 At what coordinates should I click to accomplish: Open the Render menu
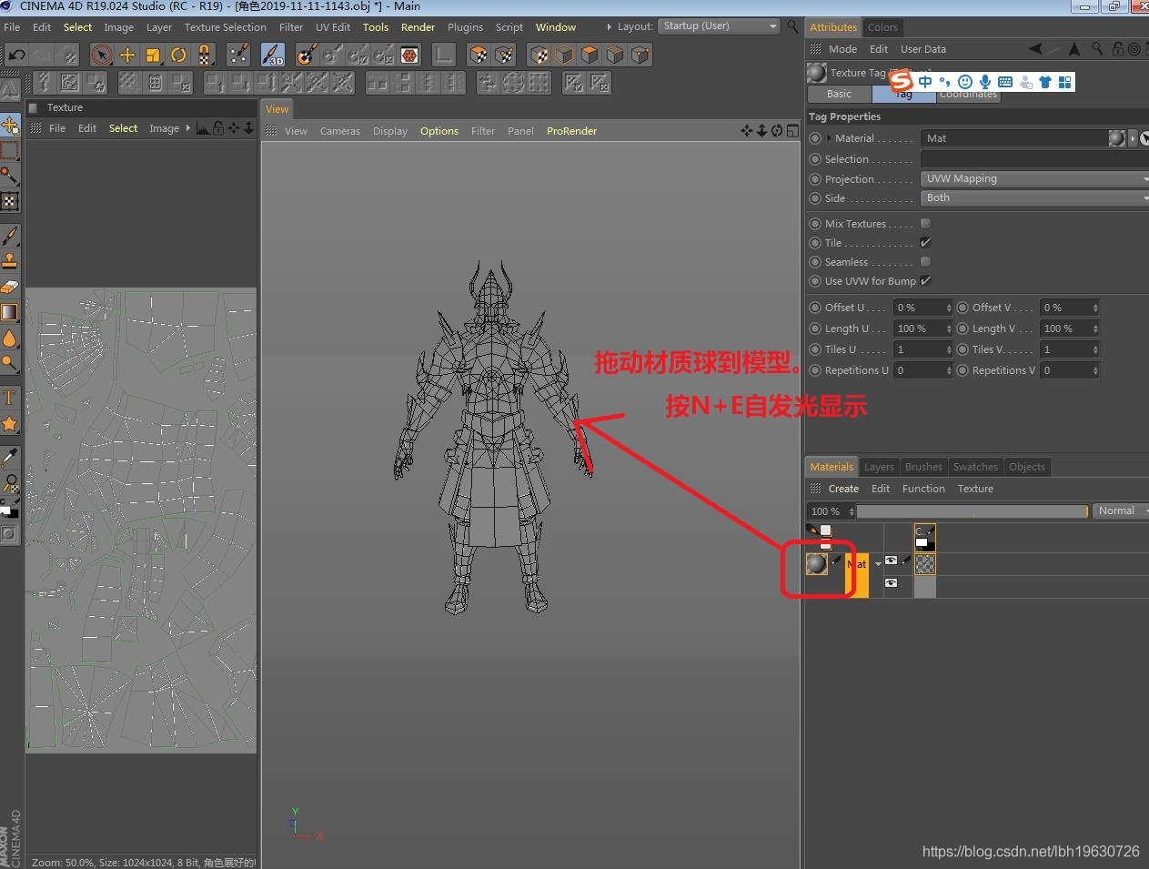tap(418, 27)
